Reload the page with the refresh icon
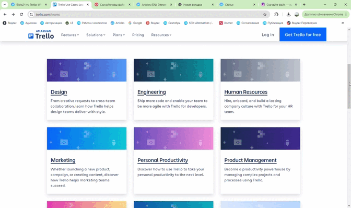 21,14
